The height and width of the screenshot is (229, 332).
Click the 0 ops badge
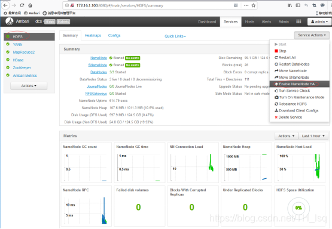[x=50, y=21]
